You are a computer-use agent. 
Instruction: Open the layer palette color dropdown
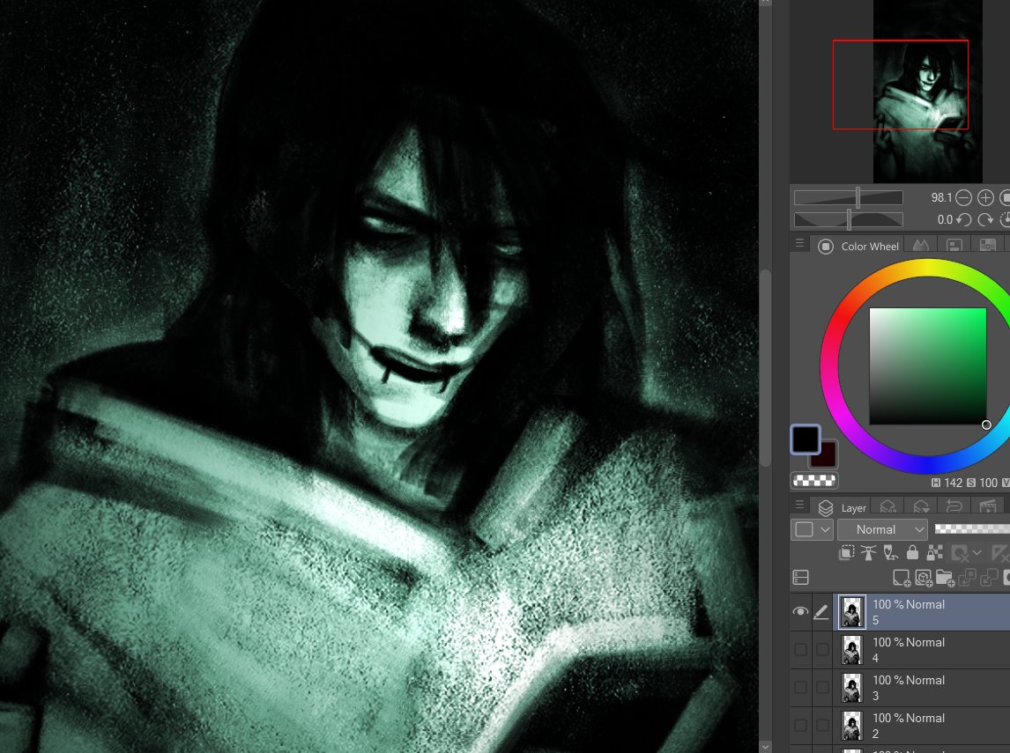(x=812, y=529)
